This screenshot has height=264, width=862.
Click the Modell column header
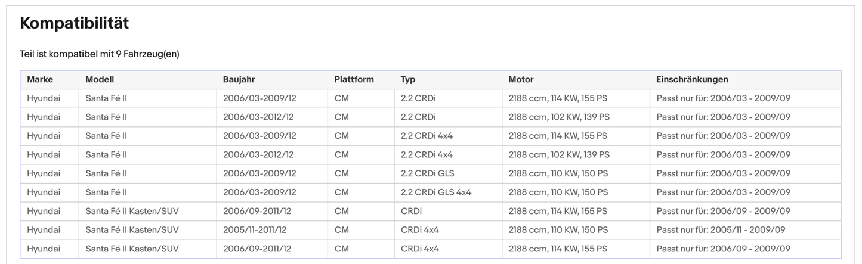[100, 79]
